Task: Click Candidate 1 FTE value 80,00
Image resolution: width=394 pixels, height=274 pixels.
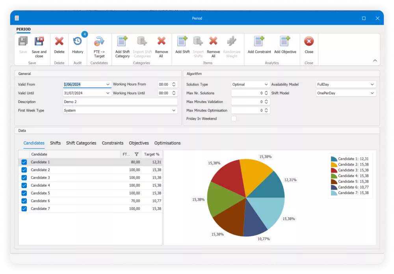Action: [x=136, y=162]
